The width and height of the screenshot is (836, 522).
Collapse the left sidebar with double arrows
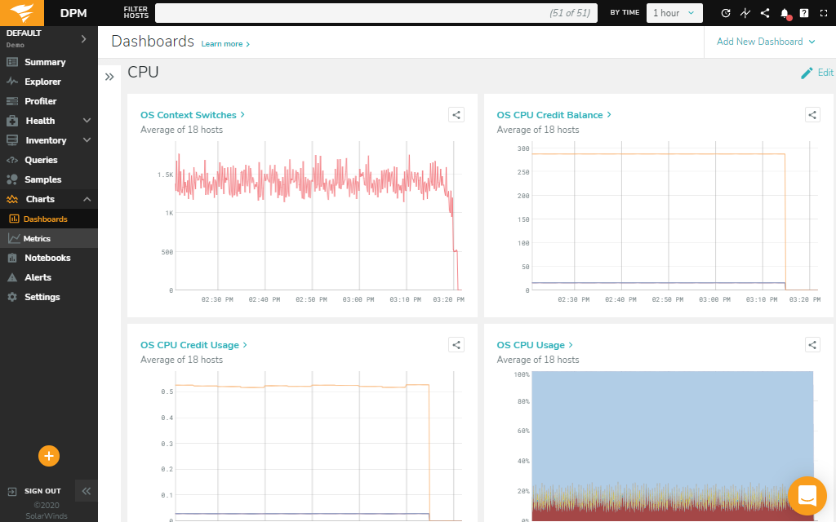[x=86, y=490]
